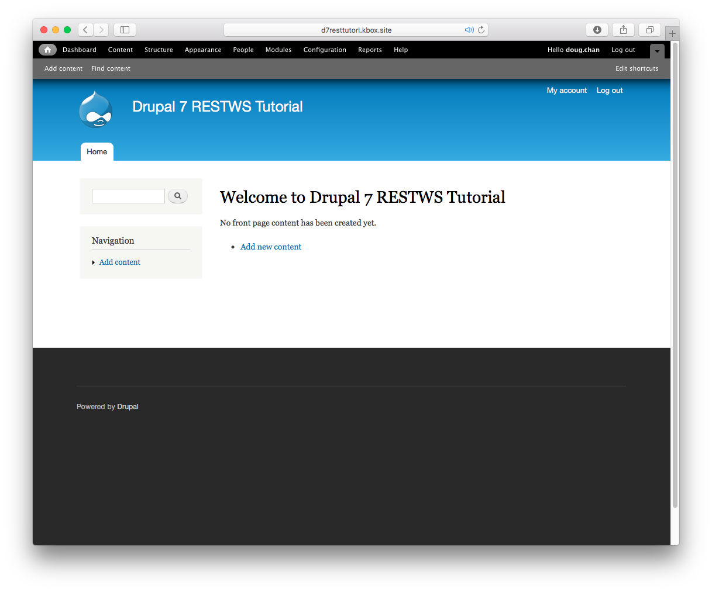Log out via the admin toolbar
This screenshot has height=592, width=712.
623,50
